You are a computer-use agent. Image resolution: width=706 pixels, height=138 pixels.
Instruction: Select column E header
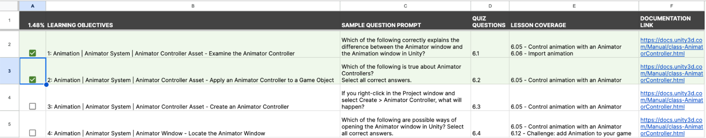574,6
